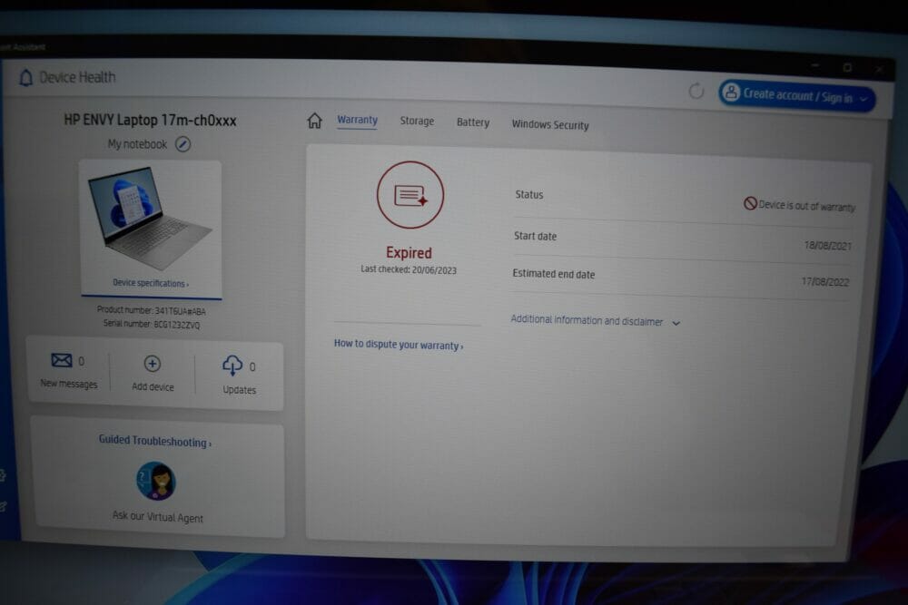Switch to the Warranty tab
The width and height of the screenshot is (908, 605).
click(357, 120)
